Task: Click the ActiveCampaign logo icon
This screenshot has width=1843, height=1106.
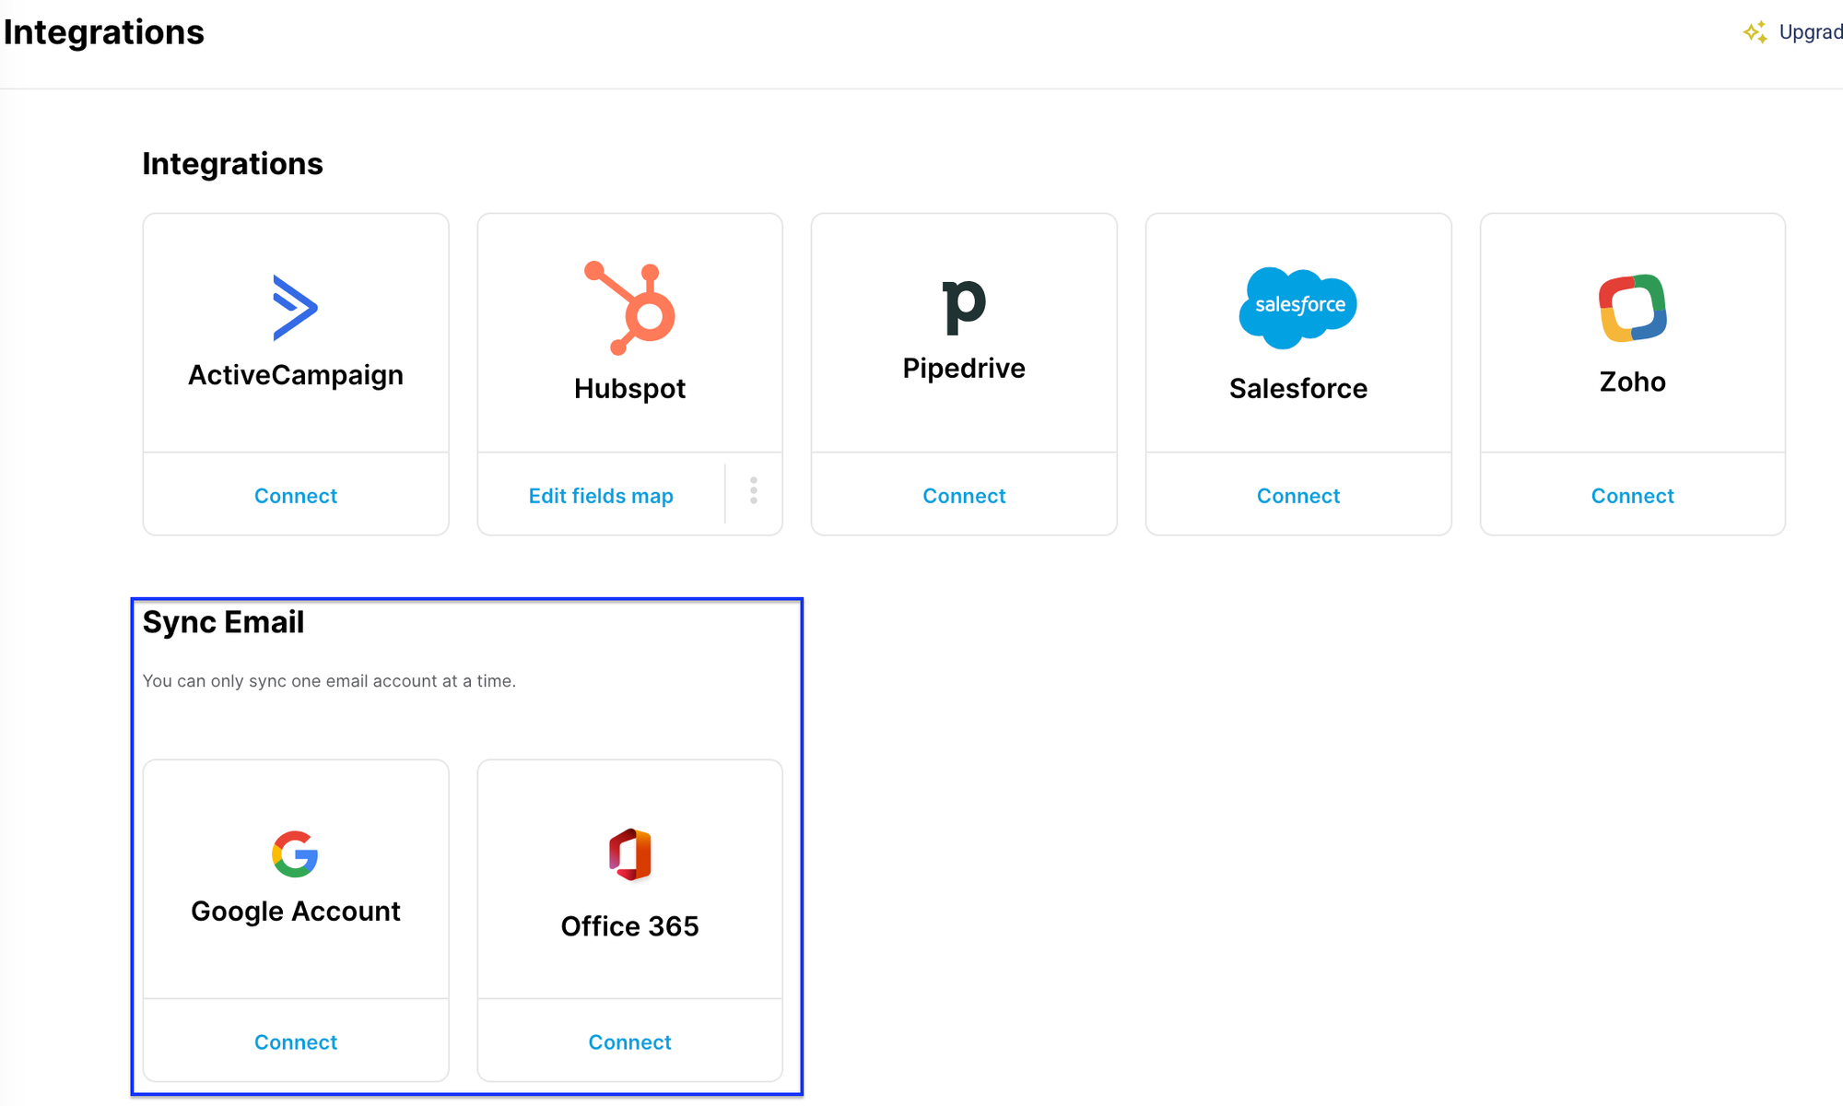Action: click(x=295, y=308)
